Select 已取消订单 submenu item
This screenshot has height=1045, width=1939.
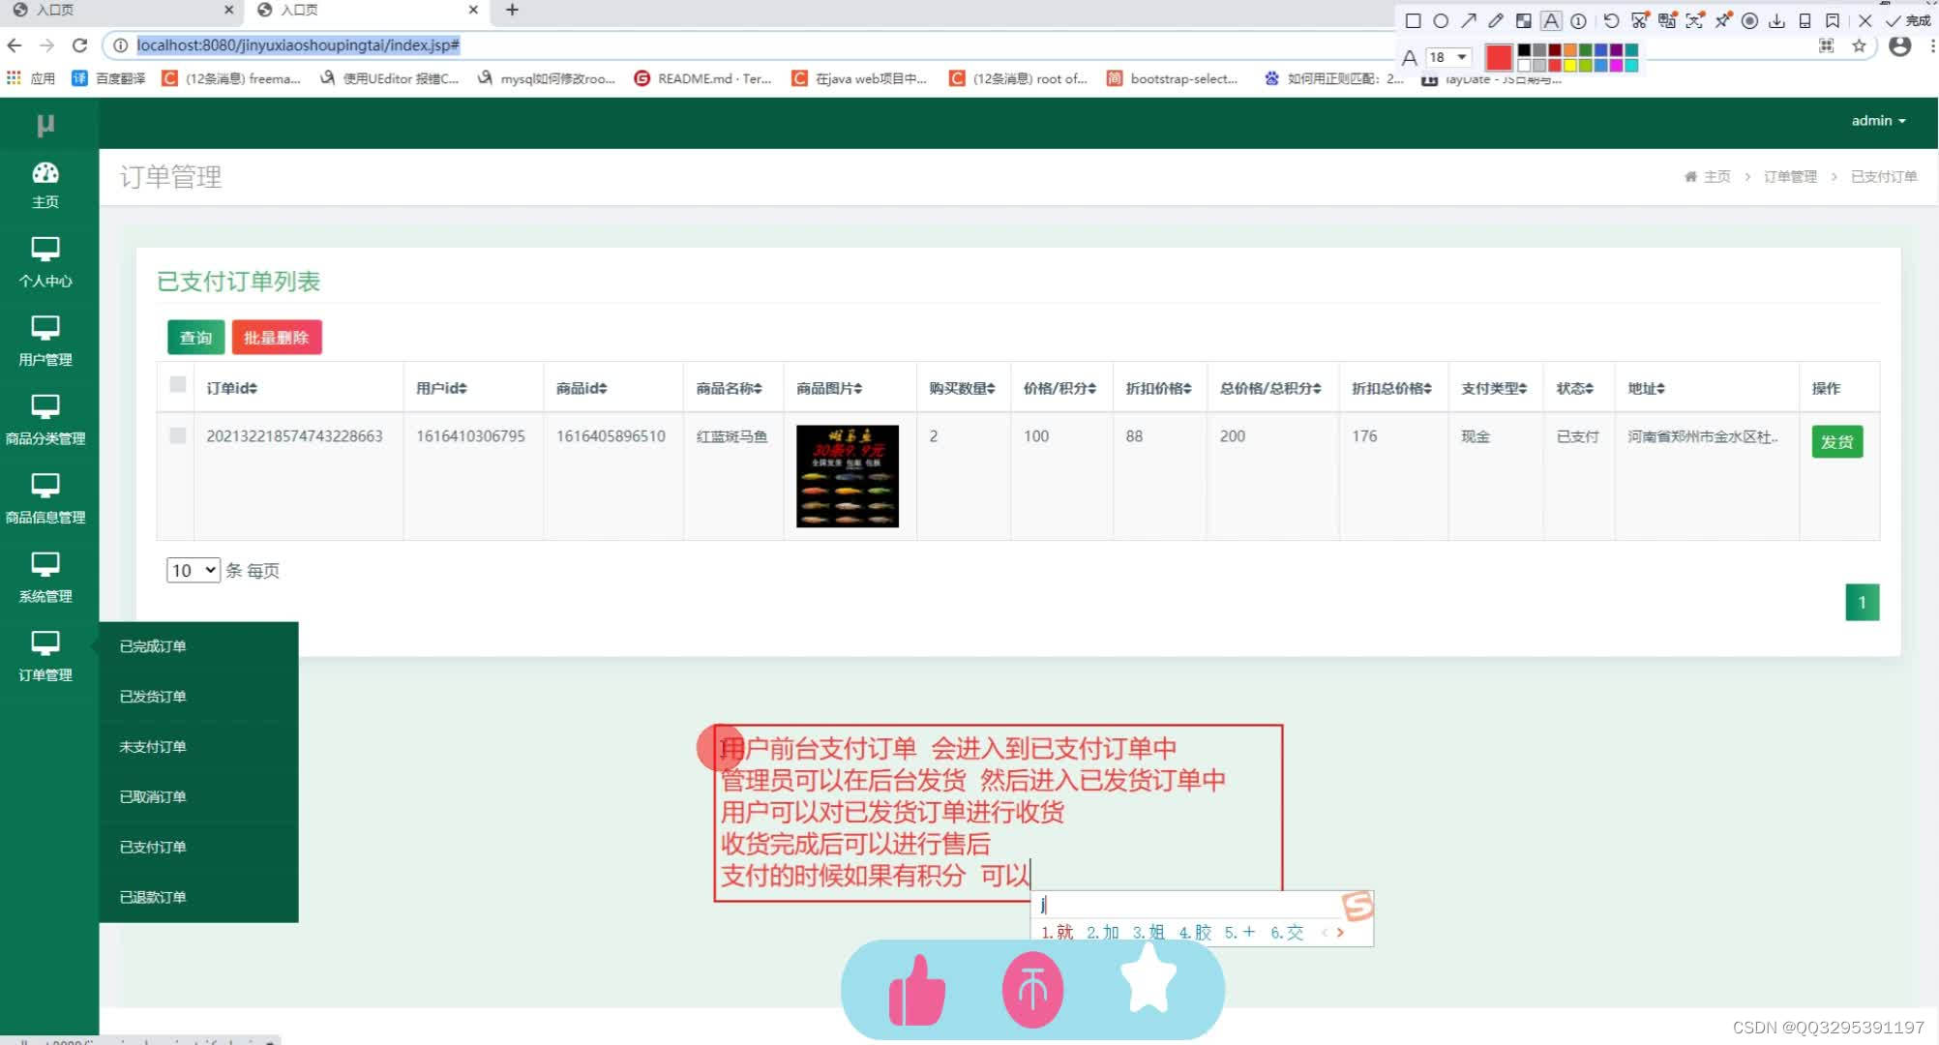point(198,797)
